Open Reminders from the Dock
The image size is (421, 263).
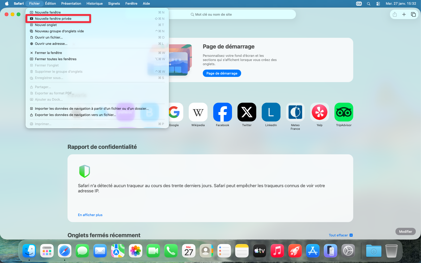(224, 251)
